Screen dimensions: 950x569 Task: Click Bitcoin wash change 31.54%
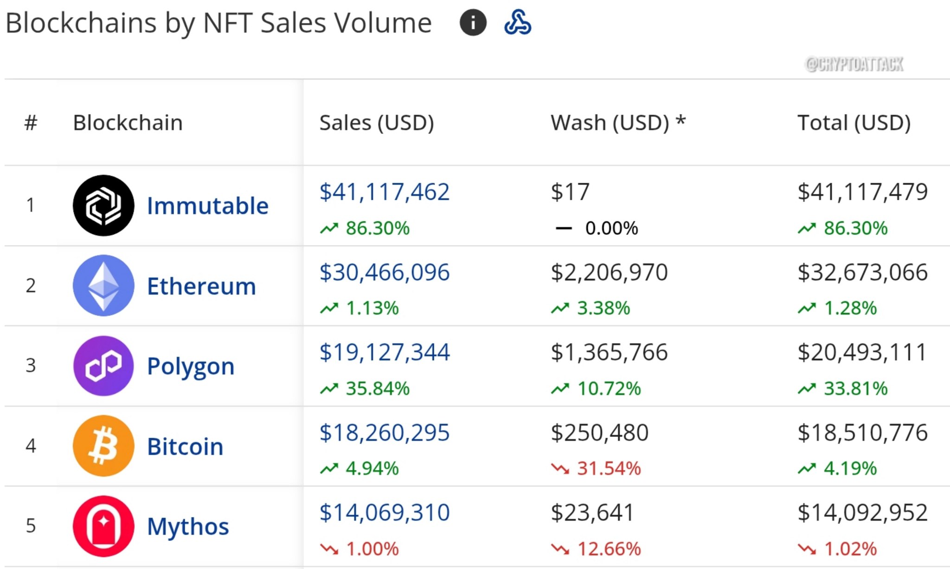pyautogui.click(x=596, y=468)
